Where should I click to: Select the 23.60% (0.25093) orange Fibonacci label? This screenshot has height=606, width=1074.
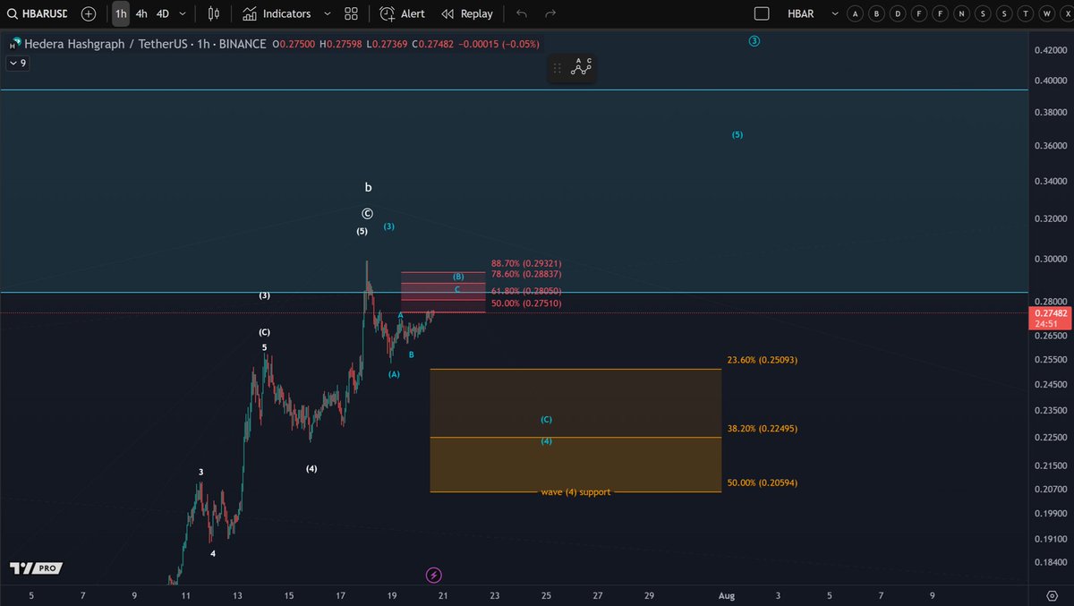point(763,360)
